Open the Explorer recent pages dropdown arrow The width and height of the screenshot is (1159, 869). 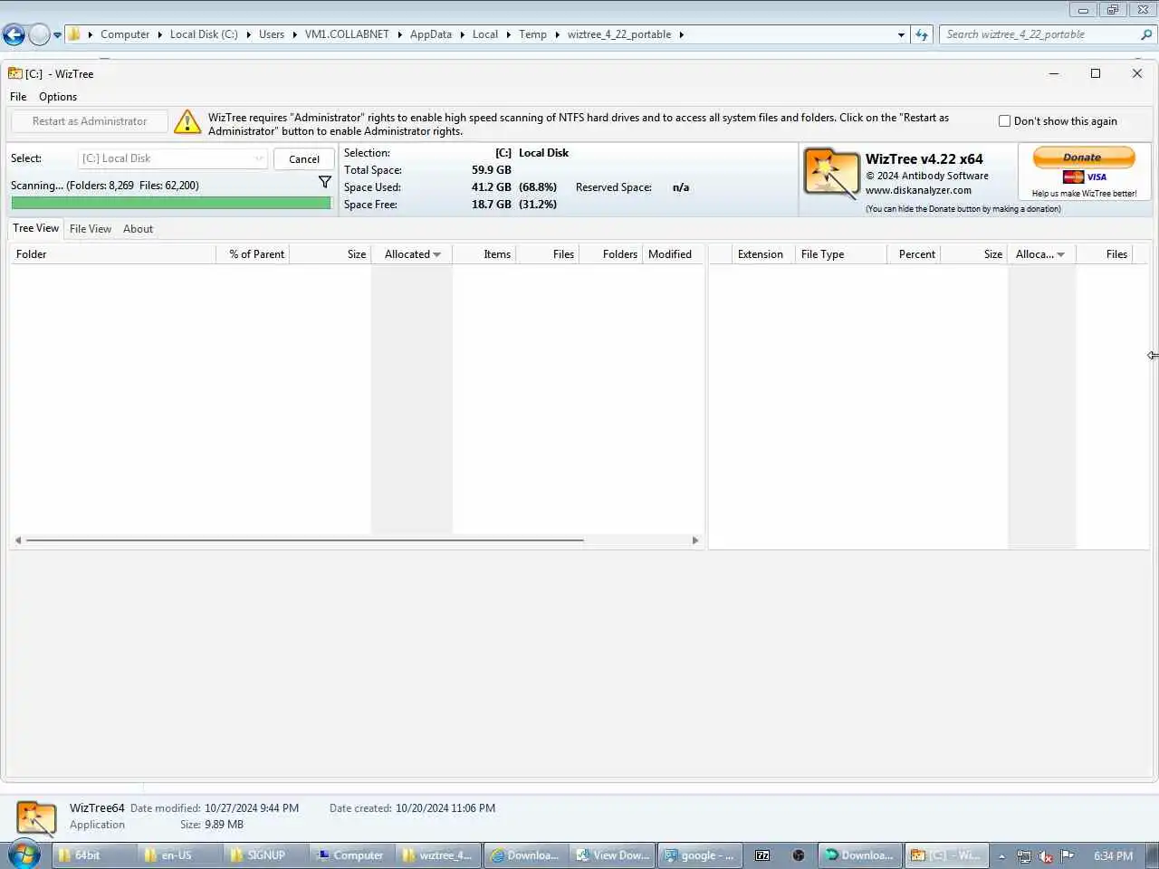(x=57, y=35)
